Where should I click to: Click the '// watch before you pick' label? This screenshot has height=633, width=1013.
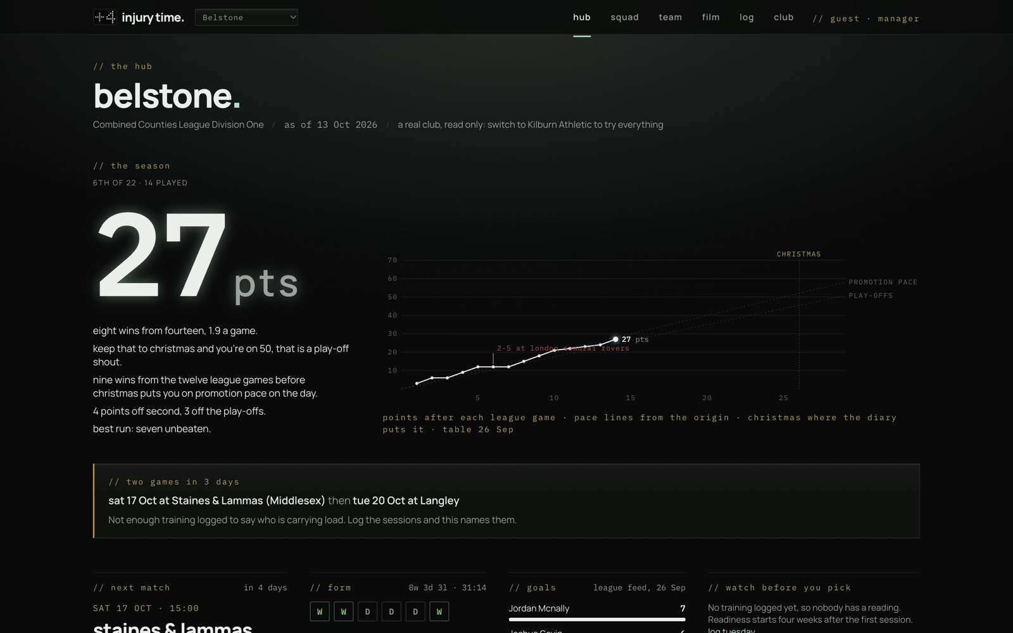(x=779, y=587)
